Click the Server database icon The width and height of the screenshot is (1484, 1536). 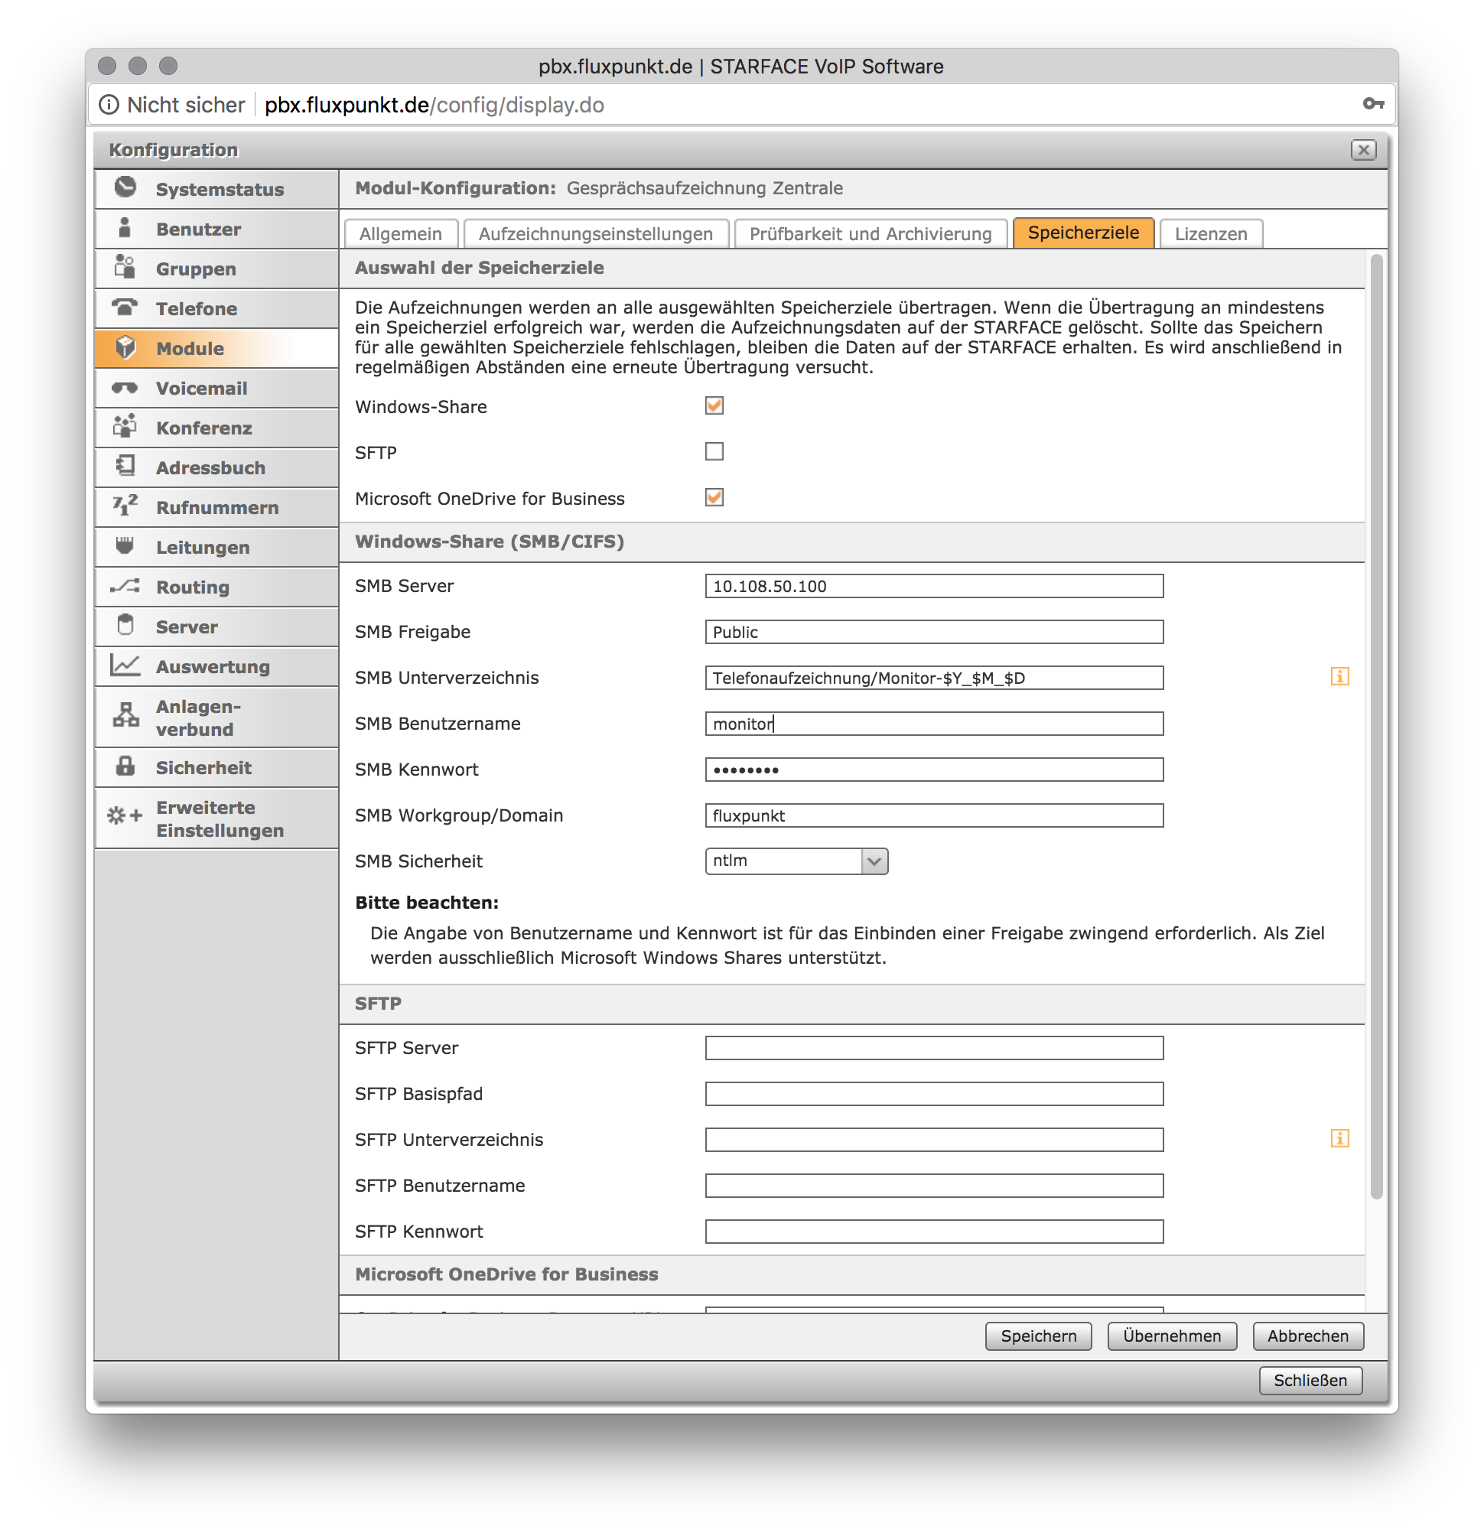click(125, 626)
